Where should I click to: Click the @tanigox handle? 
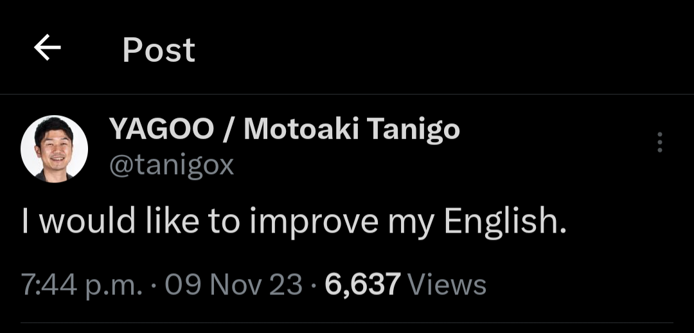point(172,166)
